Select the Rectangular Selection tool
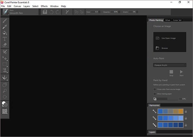Screen dimensions: 193x137 coord(5,64)
